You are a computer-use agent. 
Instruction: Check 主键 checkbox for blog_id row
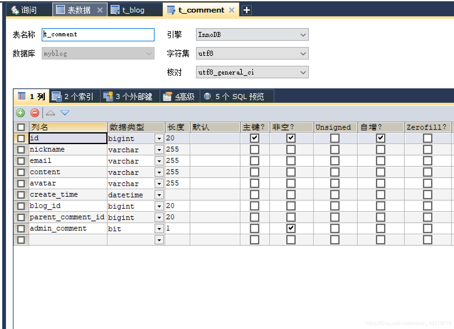[255, 206]
